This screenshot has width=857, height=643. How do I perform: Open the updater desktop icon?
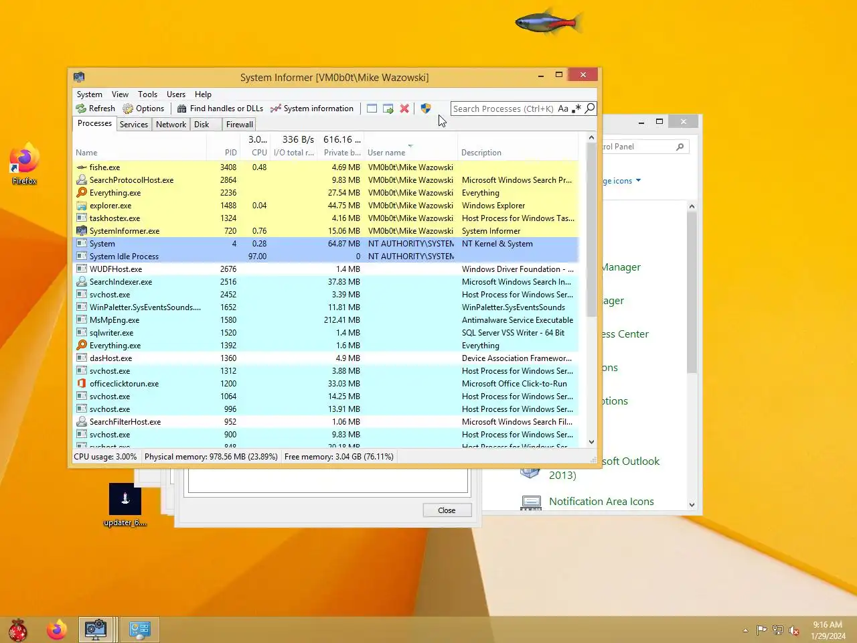[125, 506]
